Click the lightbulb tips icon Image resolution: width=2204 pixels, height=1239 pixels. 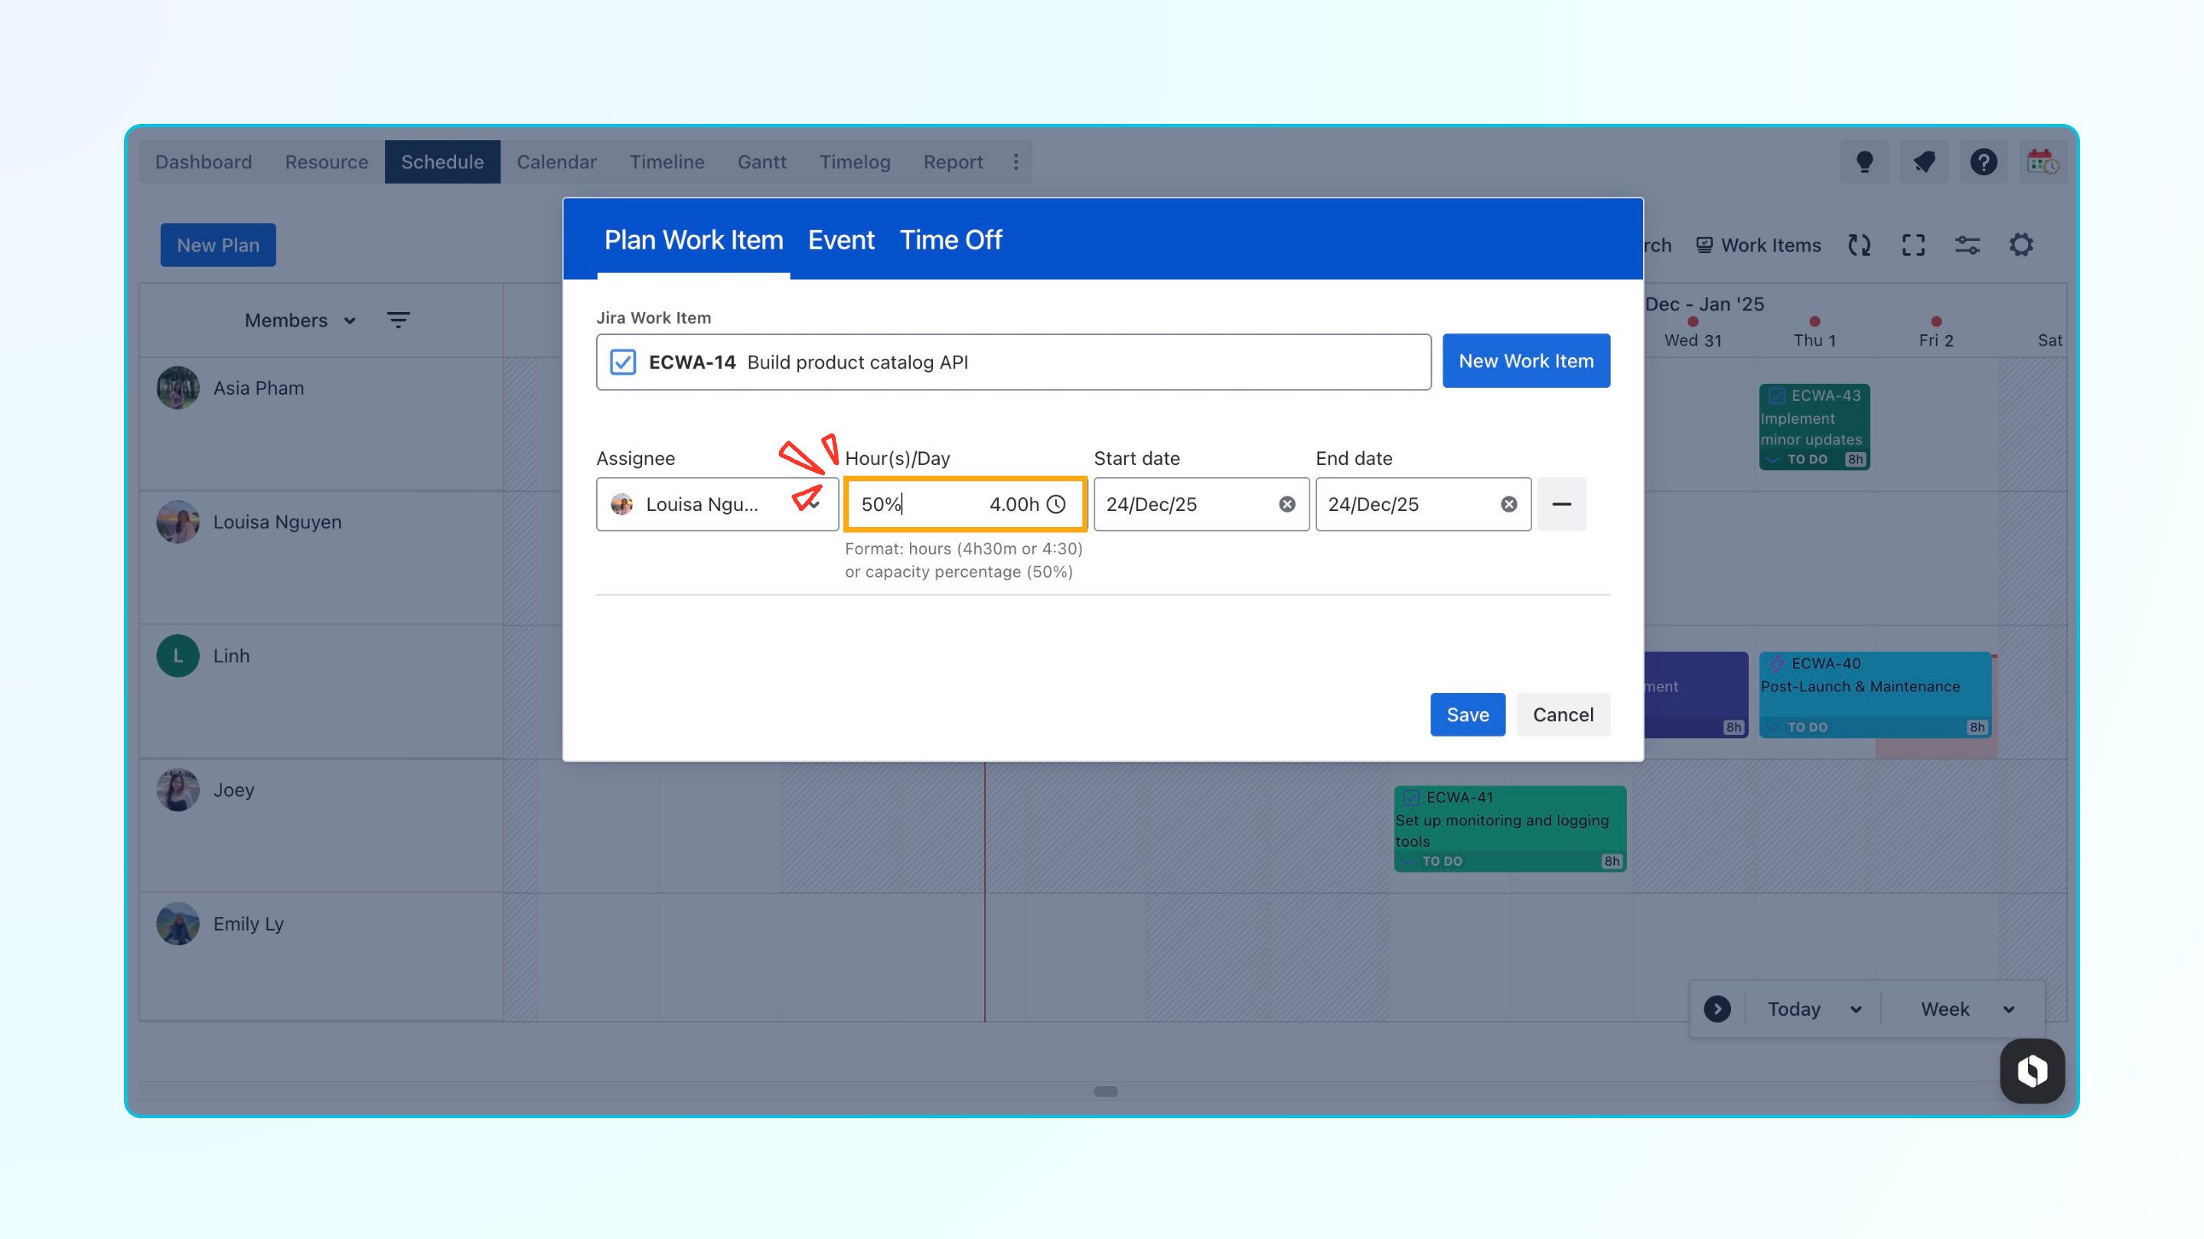1864,161
